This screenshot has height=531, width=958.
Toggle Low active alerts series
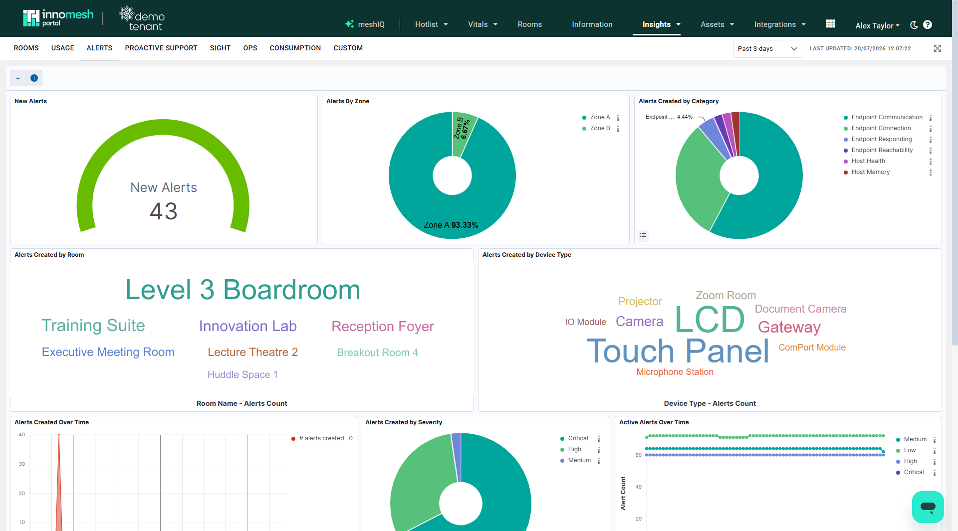[x=906, y=450]
